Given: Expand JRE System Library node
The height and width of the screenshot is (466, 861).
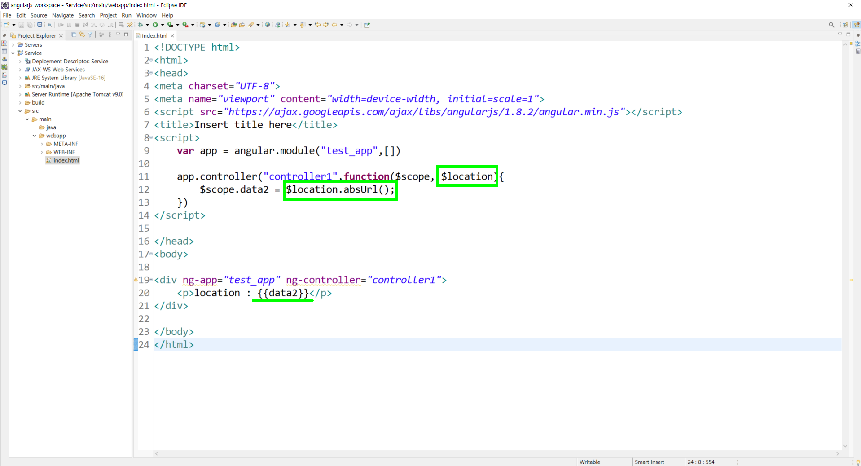Looking at the screenshot, I should [x=20, y=78].
